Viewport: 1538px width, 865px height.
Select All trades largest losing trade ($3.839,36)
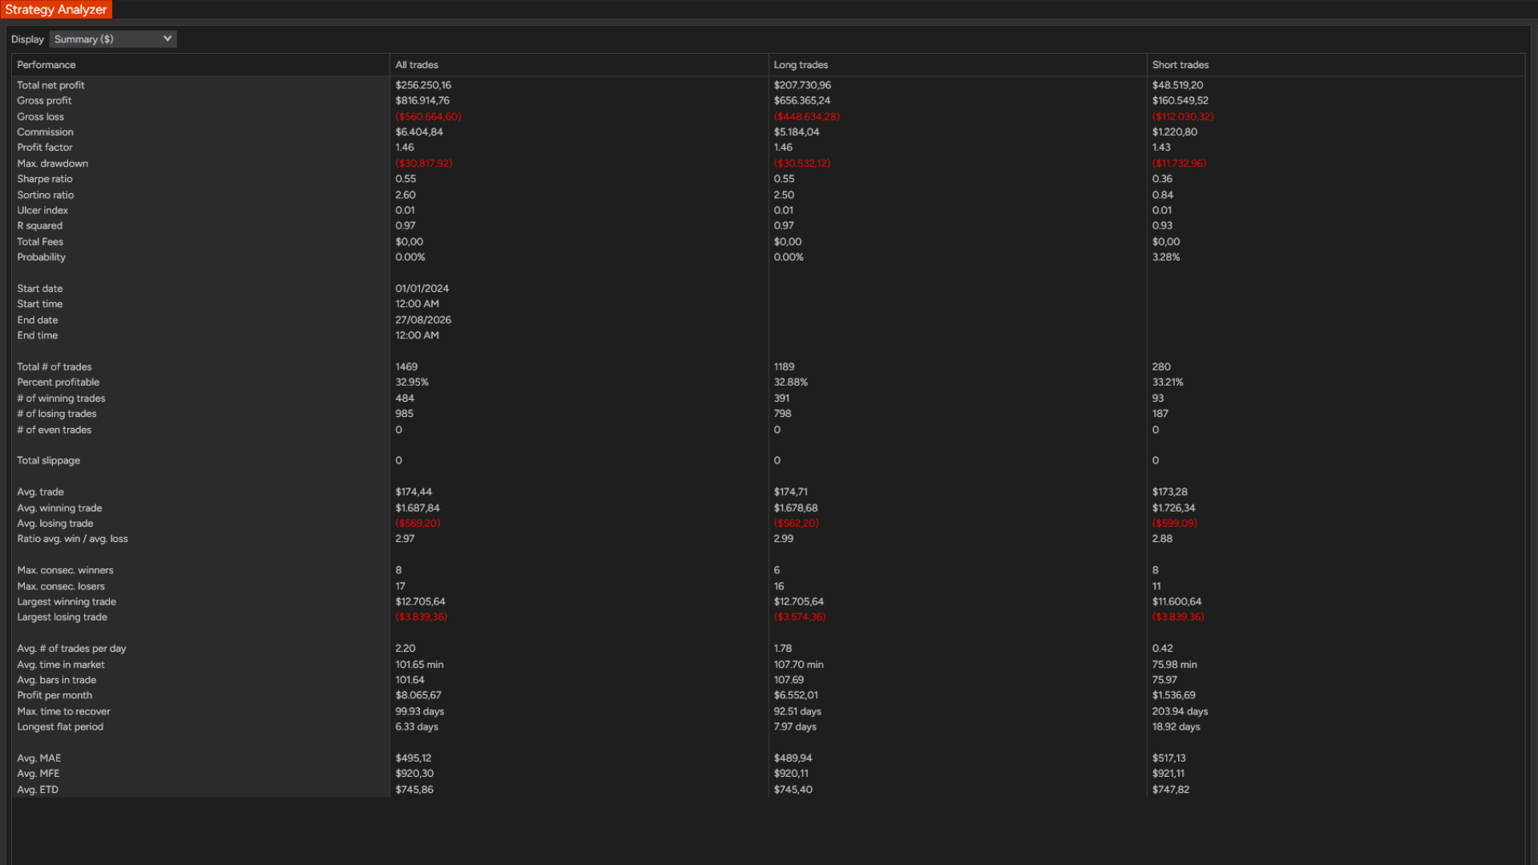(421, 617)
